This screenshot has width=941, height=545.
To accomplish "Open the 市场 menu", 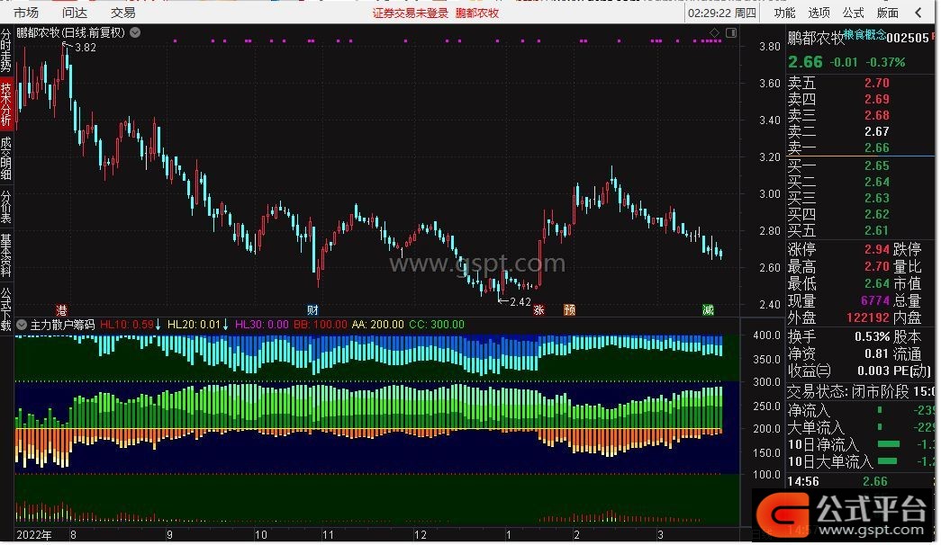I will (26, 13).
